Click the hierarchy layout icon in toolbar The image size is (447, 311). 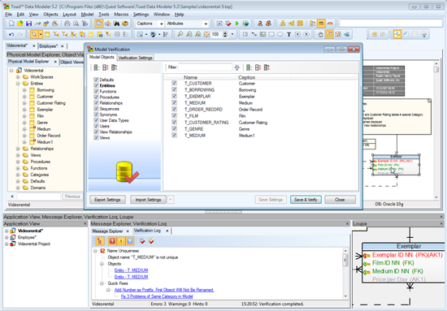pyautogui.click(x=283, y=24)
